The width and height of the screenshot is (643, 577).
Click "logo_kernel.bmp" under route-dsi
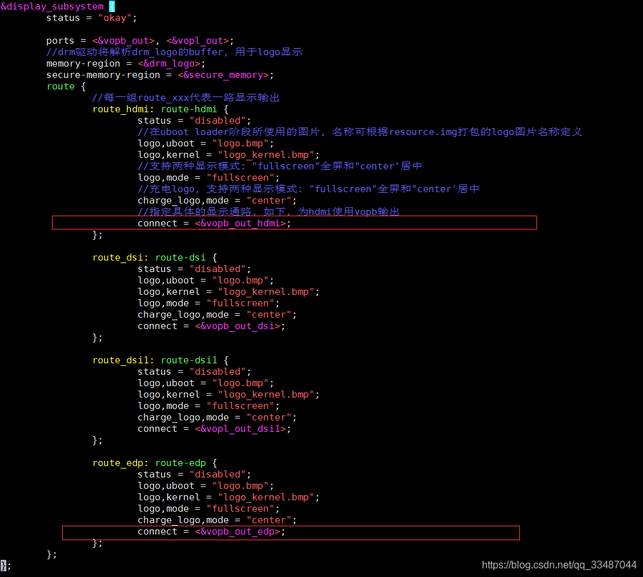266,292
